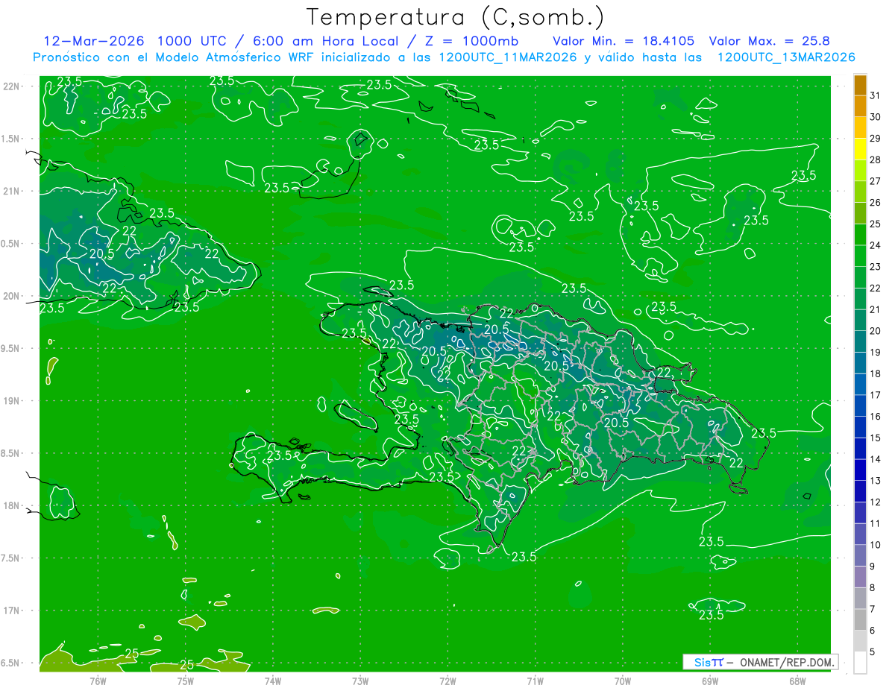Select the purple swatch between 8 and 9
This screenshot has height=691, width=895.
click(860, 577)
